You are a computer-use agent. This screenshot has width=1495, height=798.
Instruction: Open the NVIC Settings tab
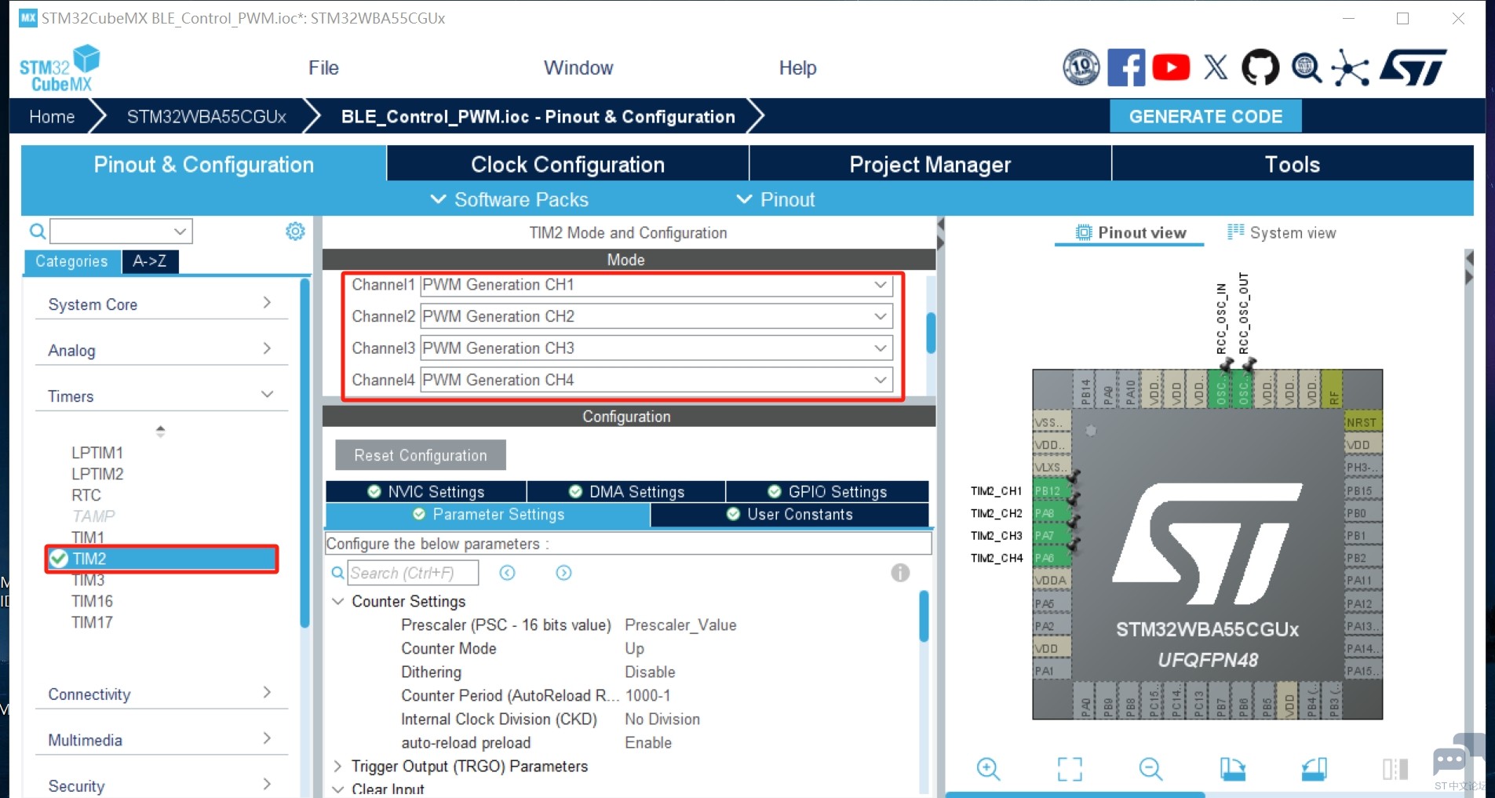point(426,491)
